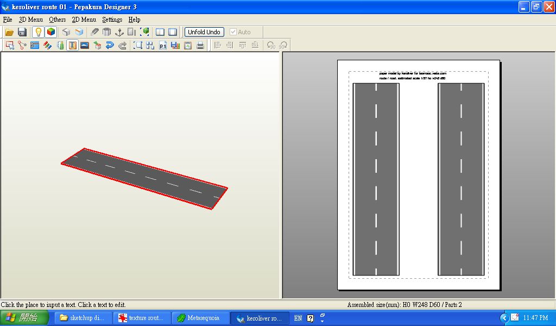The height and width of the screenshot is (326, 556).
Task: Select the Select and Move arrow tool
Action: click(10, 46)
